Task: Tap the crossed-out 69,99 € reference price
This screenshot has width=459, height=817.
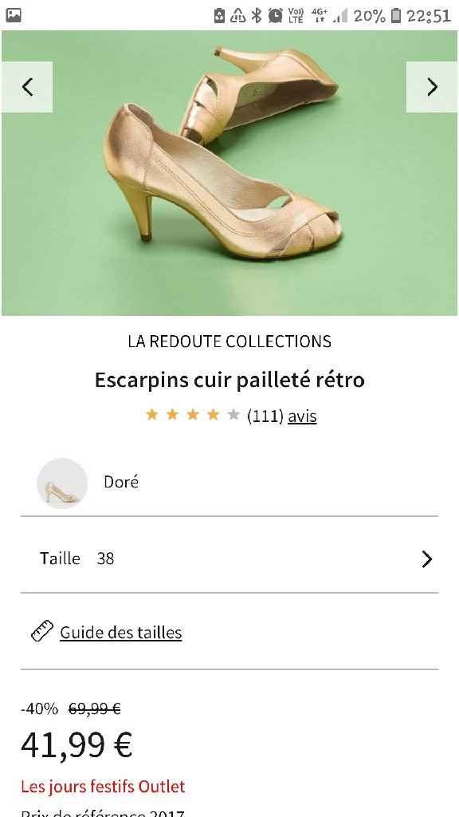Action: (93, 709)
